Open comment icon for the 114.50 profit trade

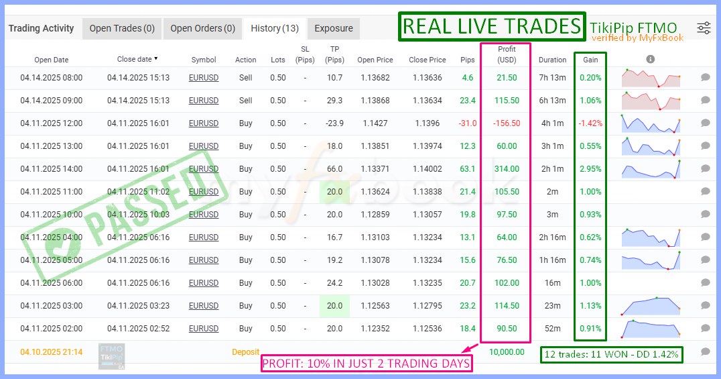pyautogui.click(x=706, y=305)
